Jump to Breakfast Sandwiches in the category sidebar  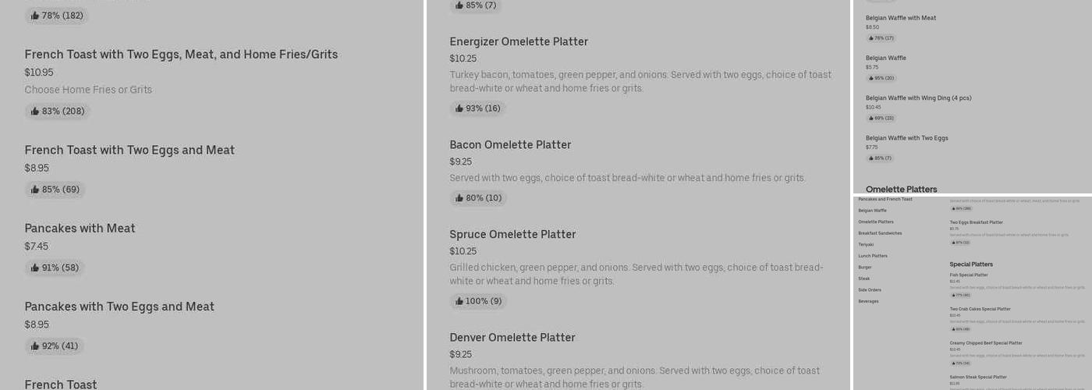point(880,233)
